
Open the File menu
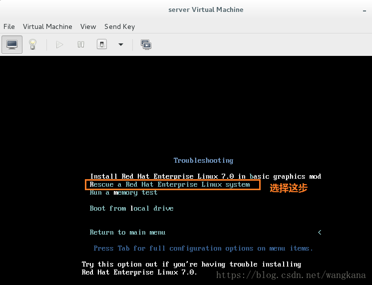pos(9,26)
